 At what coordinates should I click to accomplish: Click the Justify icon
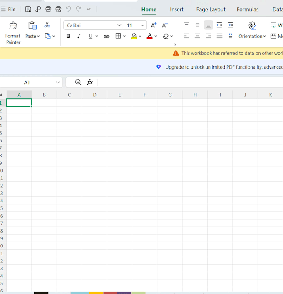(x=219, y=36)
